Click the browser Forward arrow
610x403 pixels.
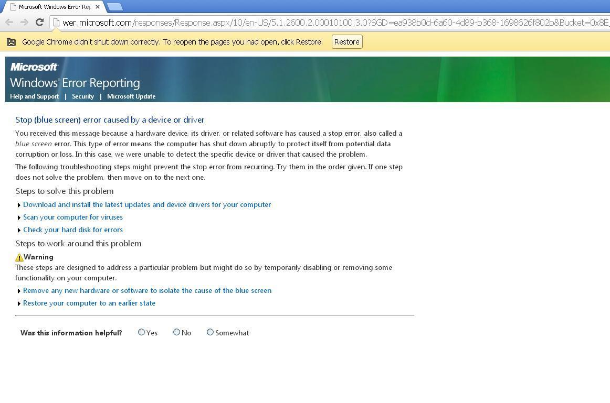pyautogui.click(x=24, y=22)
